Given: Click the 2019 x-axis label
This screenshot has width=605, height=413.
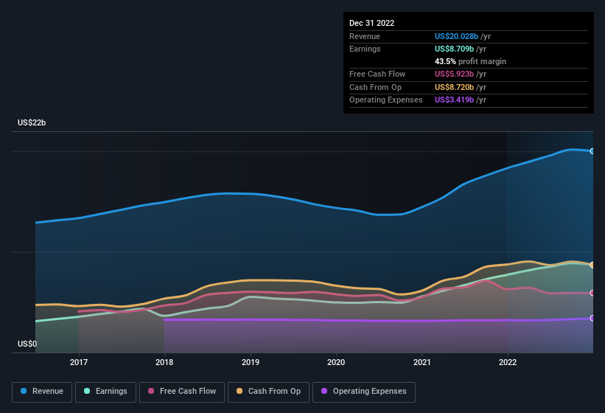Looking at the screenshot, I should pyautogui.click(x=251, y=362).
